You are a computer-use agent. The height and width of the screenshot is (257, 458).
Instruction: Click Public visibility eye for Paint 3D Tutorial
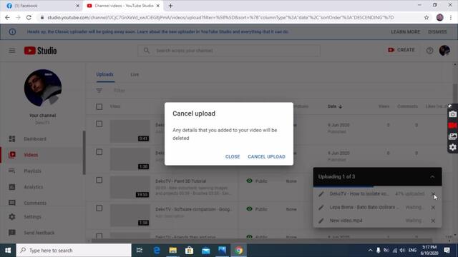click(x=249, y=181)
